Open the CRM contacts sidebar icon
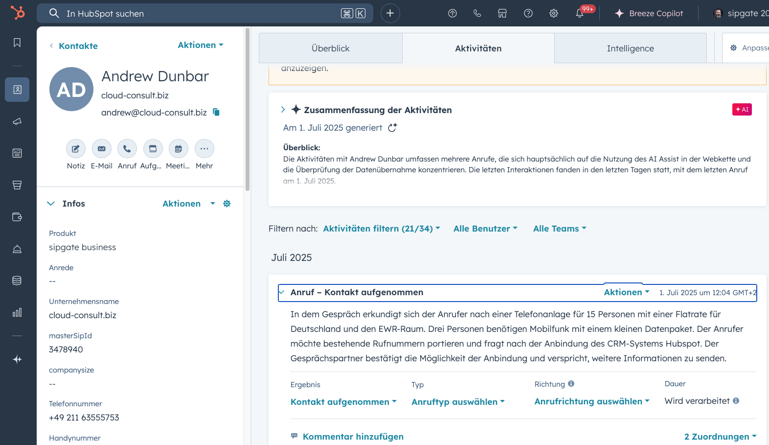Image resolution: width=769 pixels, height=445 pixels. tap(17, 90)
